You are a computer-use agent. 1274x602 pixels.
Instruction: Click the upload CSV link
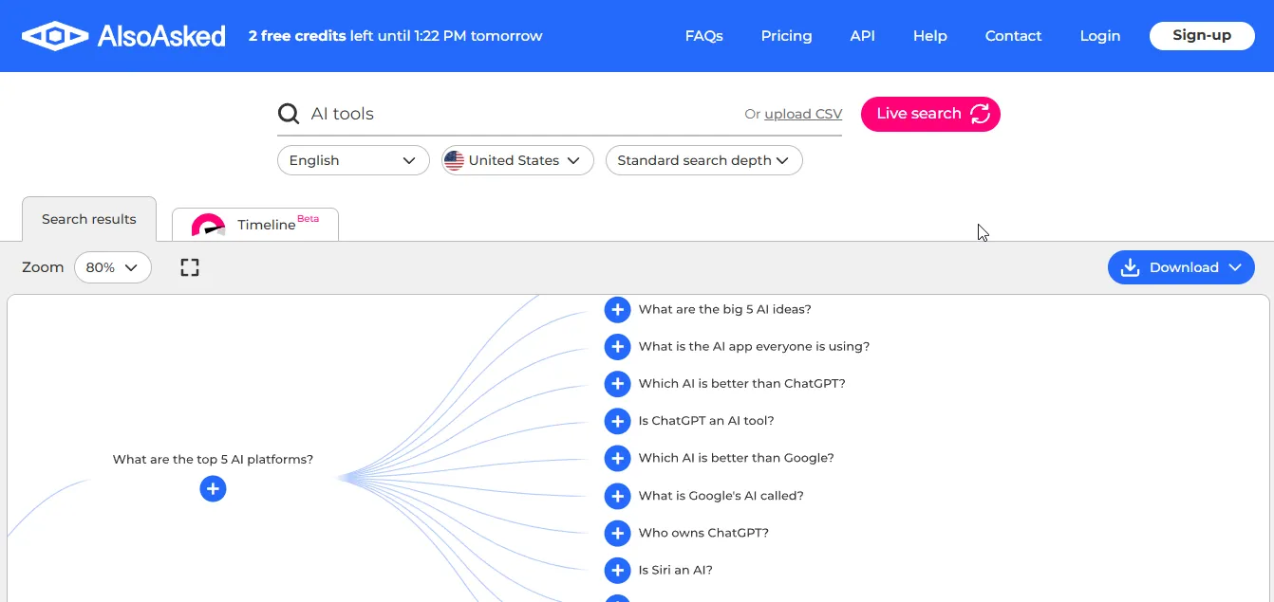[x=803, y=114]
